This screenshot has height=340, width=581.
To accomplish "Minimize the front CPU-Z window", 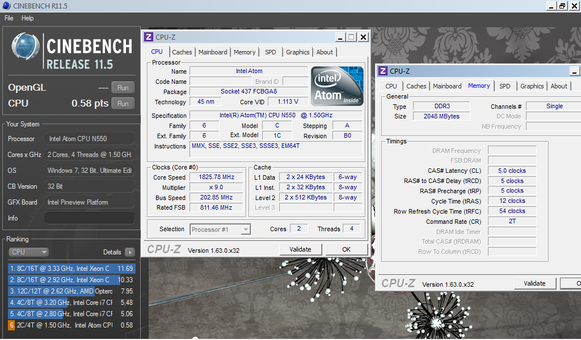I will coord(340,37).
